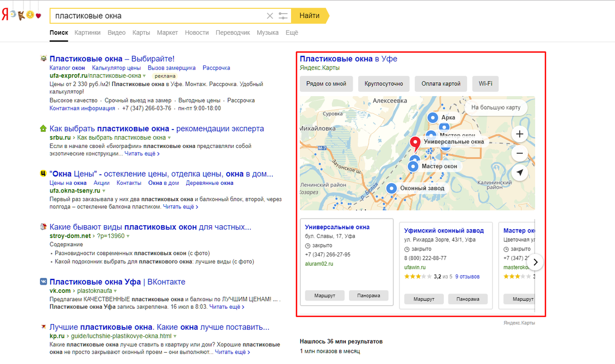The height and width of the screenshot is (364, 615).
Task: Open the Калькулятор цены sitelink
Action: (x=116, y=68)
